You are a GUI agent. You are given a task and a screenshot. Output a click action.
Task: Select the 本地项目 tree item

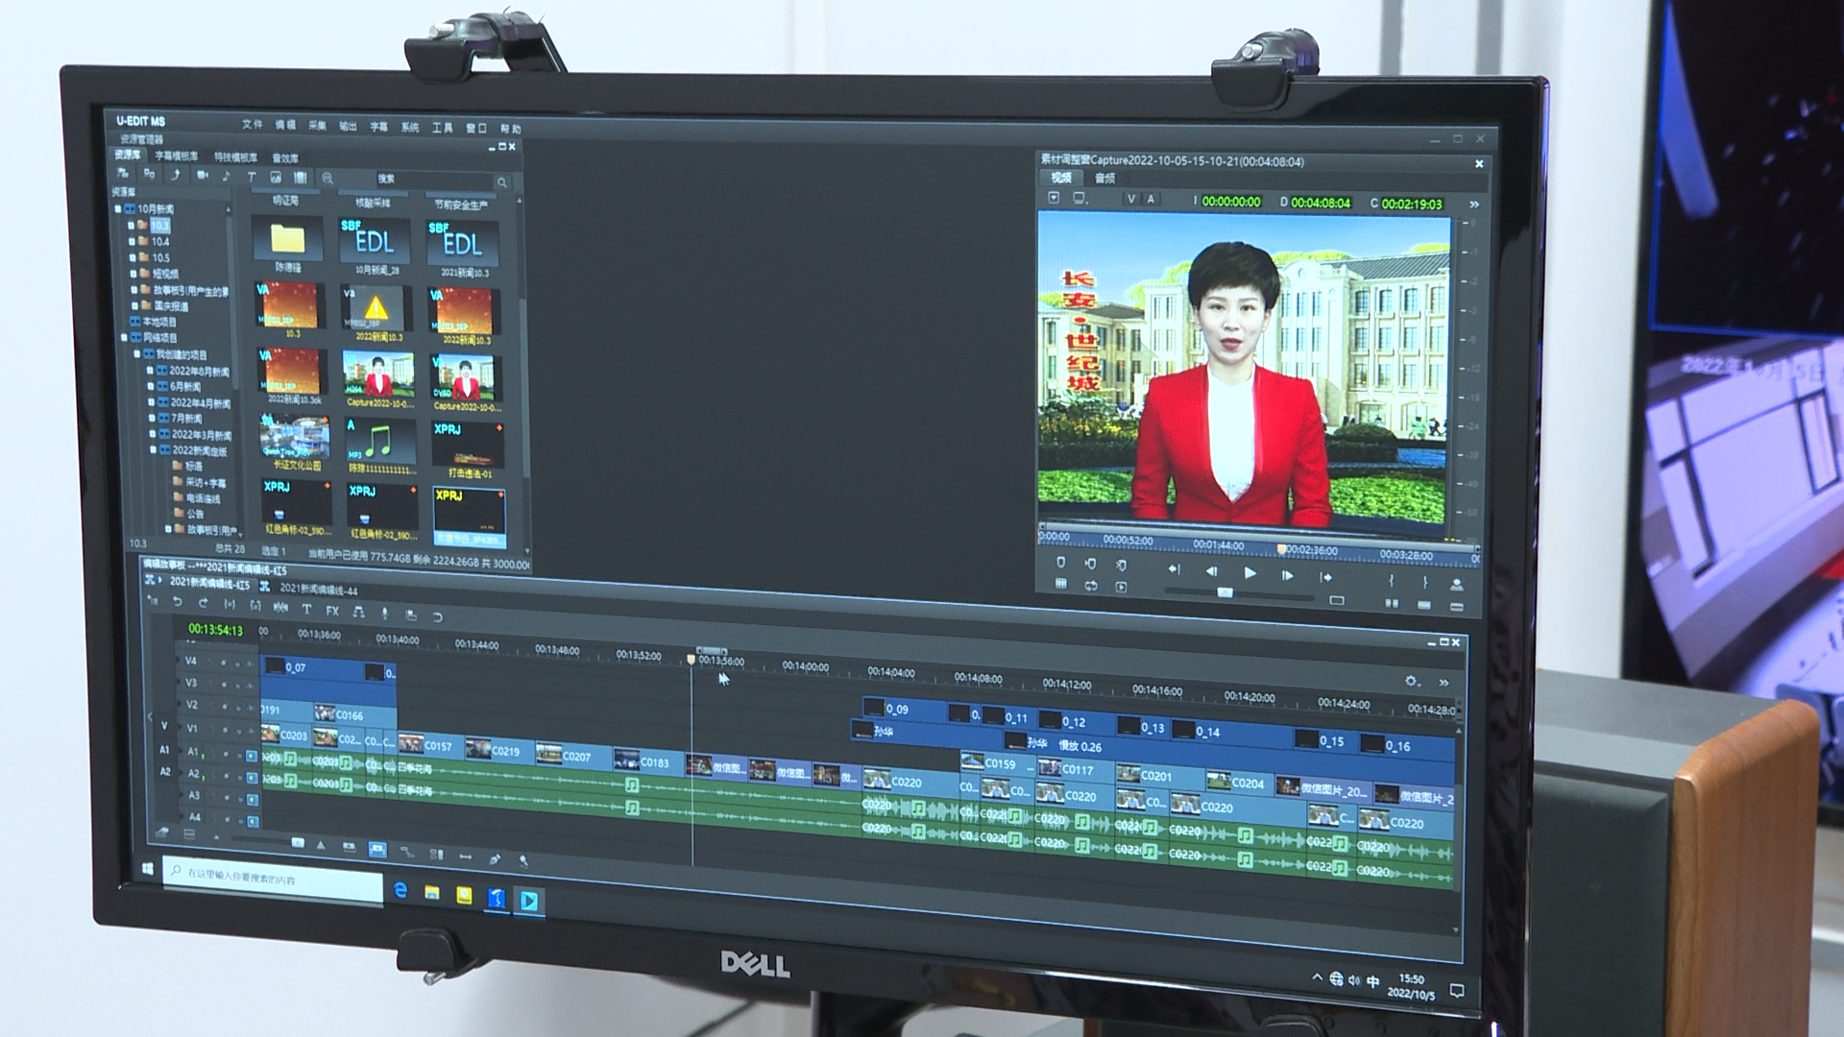[x=159, y=322]
